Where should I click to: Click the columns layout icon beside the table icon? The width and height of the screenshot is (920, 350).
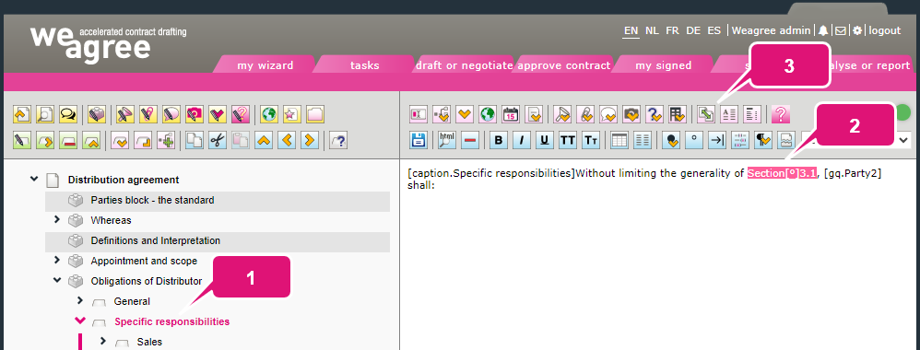click(x=643, y=139)
